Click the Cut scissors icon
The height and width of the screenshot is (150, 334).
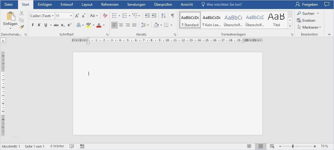(22, 13)
